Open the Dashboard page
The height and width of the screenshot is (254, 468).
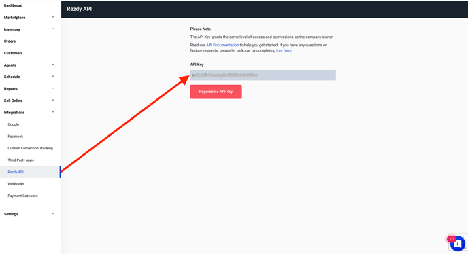[13, 5]
